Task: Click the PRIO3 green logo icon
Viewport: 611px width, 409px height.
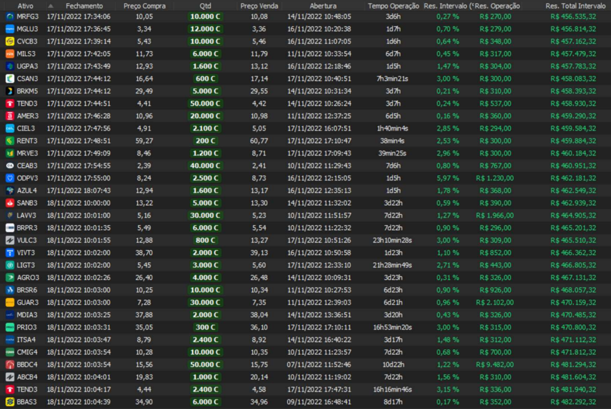Action: click(x=10, y=327)
